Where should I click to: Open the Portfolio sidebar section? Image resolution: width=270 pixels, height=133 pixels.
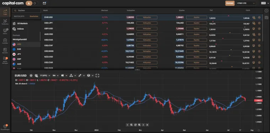point(5,41)
